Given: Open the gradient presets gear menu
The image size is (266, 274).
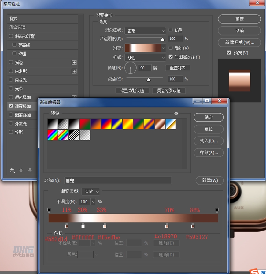Looking at the screenshot, I should pyautogui.click(x=176, y=114).
